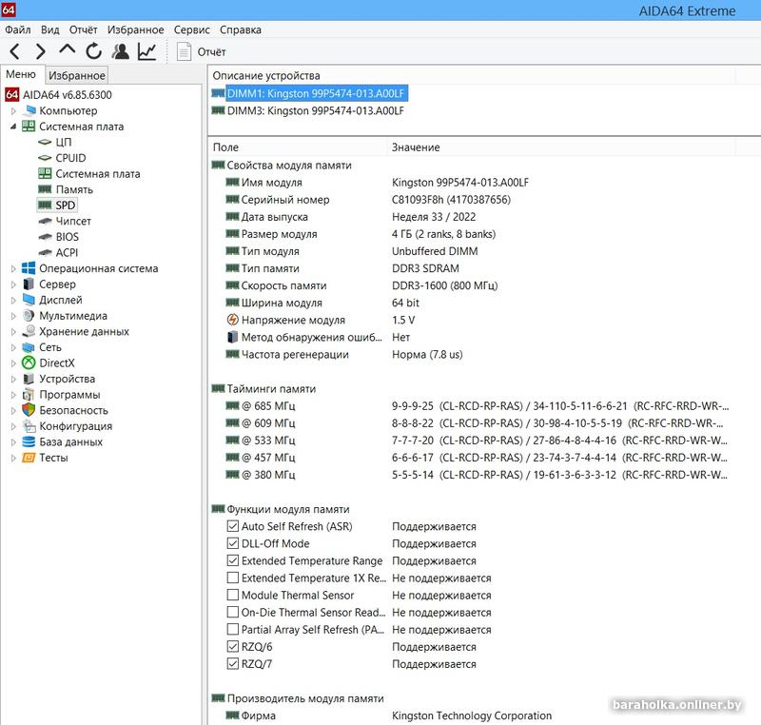This screenshot has width=761, height=725.
Task: Open the Отчёт menu in menu bar
Action: coord(83,29)
